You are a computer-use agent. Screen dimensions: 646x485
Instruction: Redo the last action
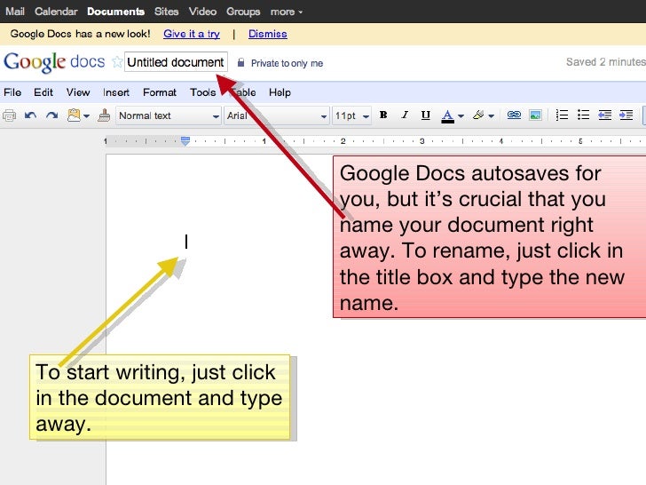tap(51, 115)
